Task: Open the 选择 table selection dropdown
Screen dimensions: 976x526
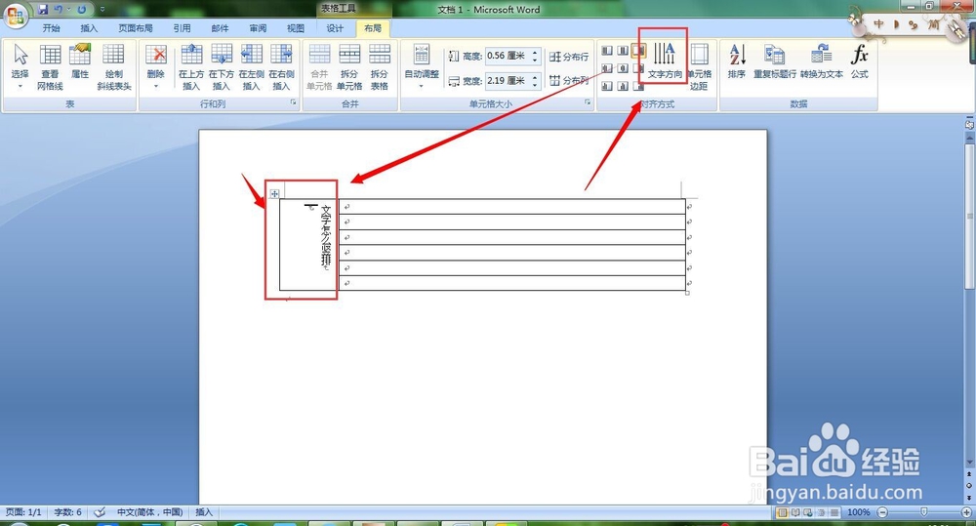Action: coord(20,66)
